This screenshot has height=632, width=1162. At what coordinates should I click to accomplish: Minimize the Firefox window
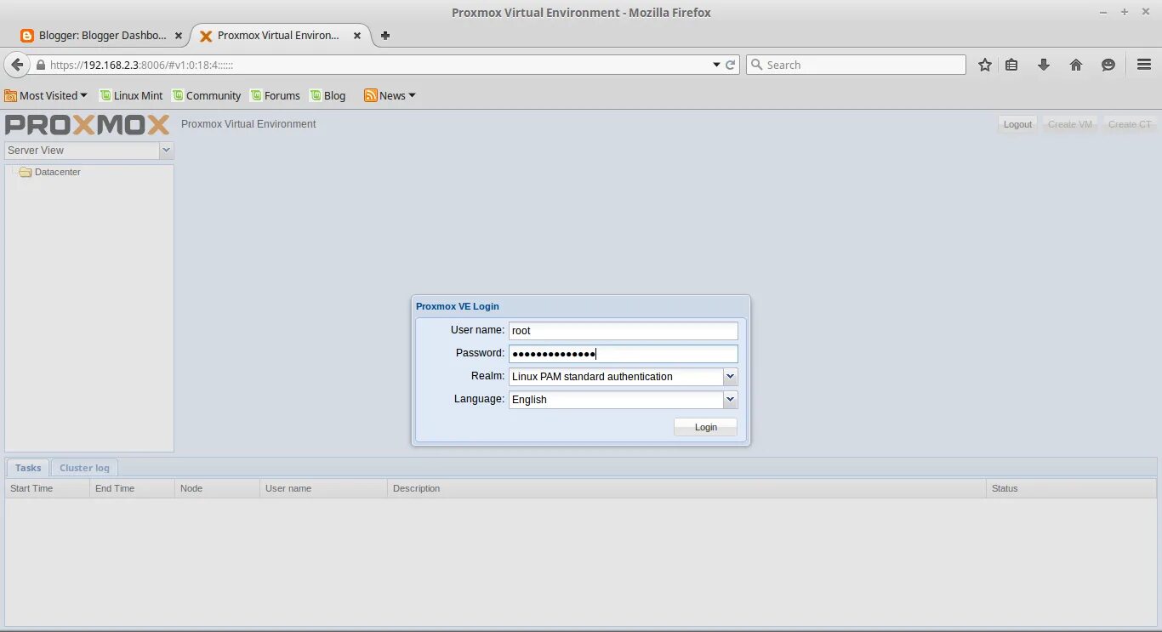1105,12
